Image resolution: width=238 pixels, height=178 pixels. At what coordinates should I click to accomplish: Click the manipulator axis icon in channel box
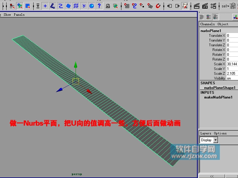coord(235,17)
